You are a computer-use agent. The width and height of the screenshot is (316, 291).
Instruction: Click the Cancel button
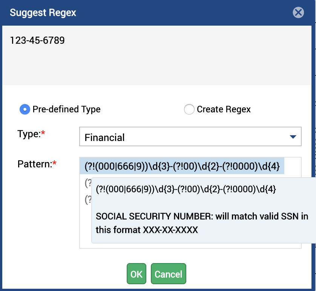point(169,274)
